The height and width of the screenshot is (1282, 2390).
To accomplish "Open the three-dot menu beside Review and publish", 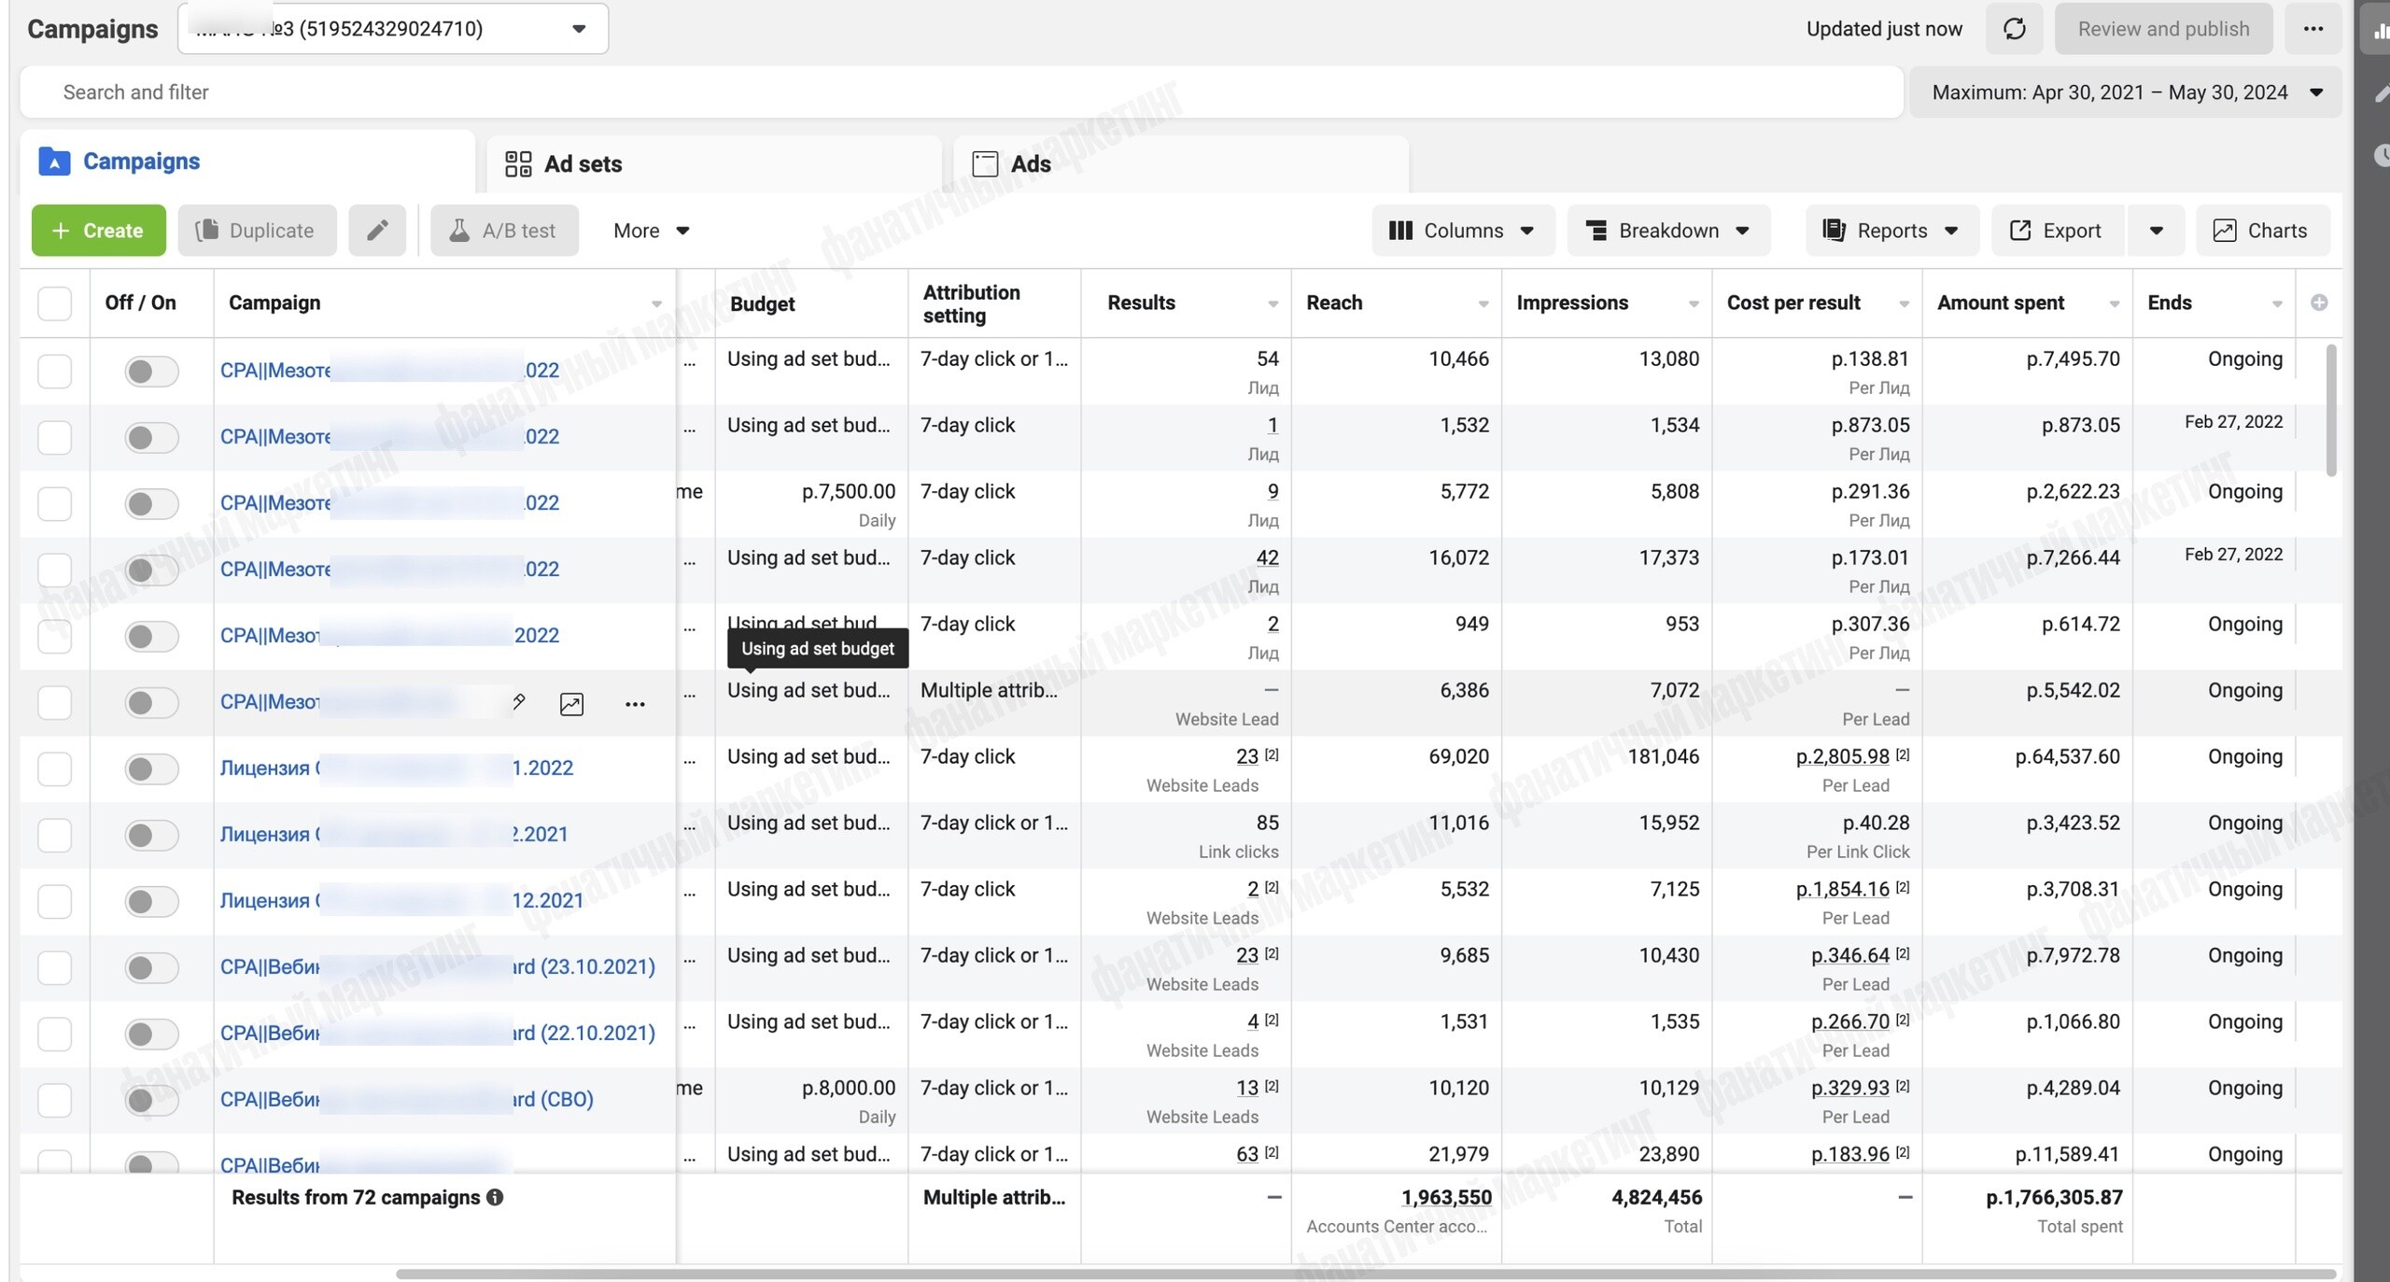I will click(2313, 29).
